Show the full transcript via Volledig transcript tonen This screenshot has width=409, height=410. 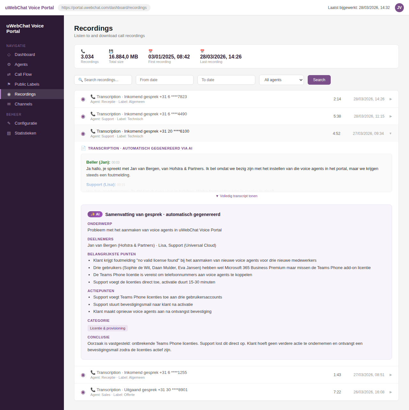pos(236,196)
